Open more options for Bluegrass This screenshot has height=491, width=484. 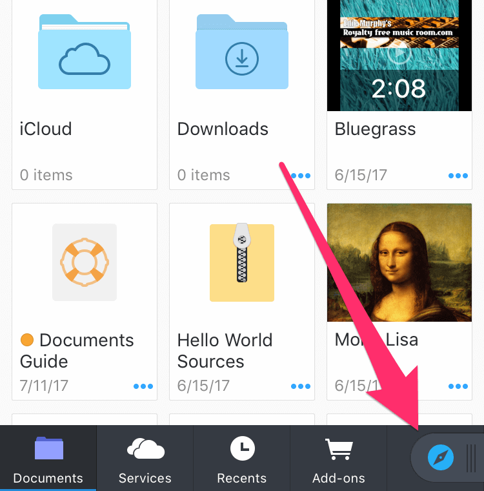pos(458,176)
